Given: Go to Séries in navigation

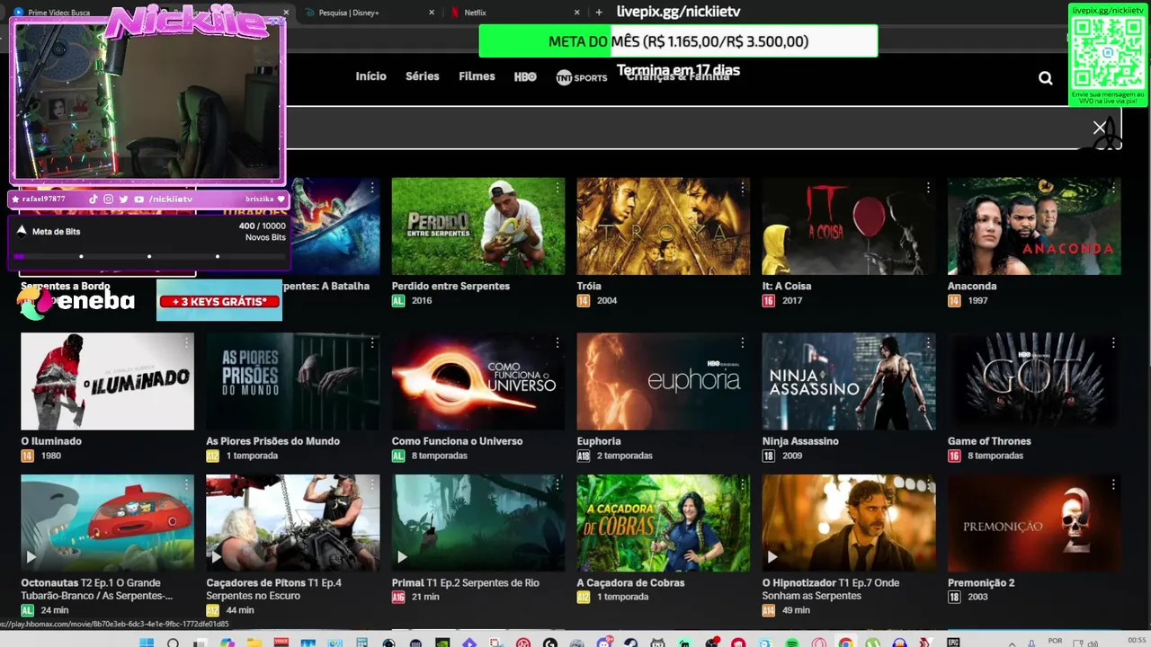Looking at the screenshot, I should pyautogui.click(x=422, y=76).
